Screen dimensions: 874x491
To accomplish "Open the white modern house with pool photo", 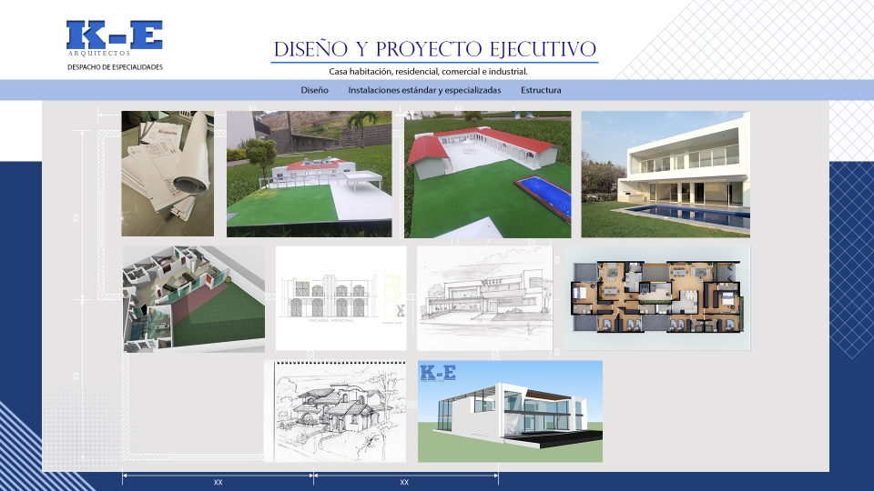I will (666, 174).
